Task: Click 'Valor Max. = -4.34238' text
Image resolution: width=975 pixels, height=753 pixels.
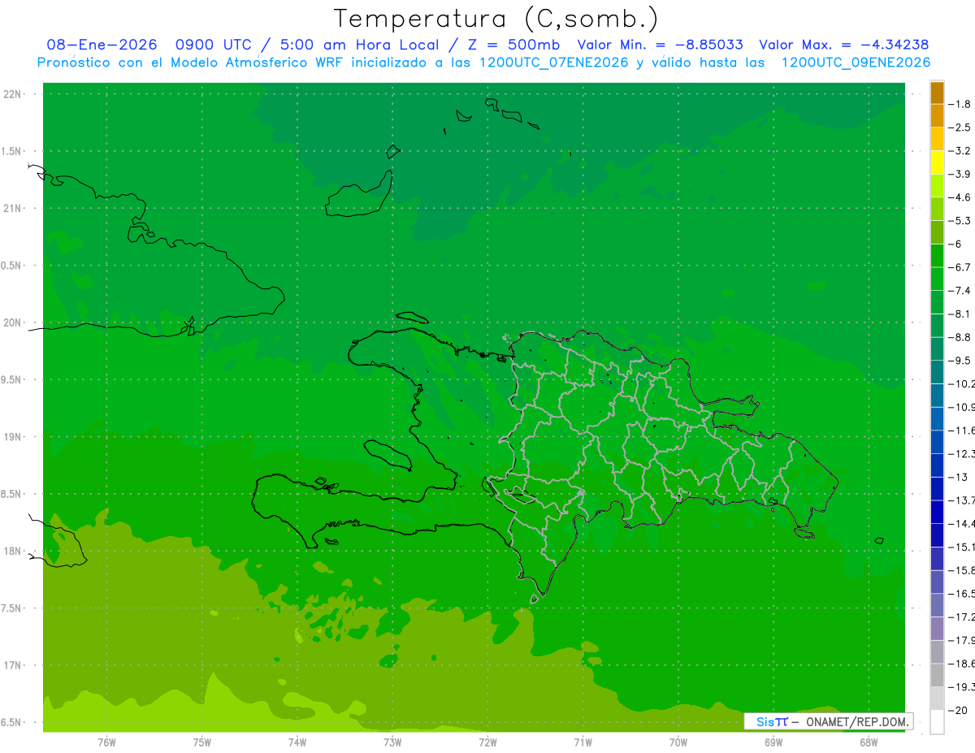Action: click(x=844, y=45)
